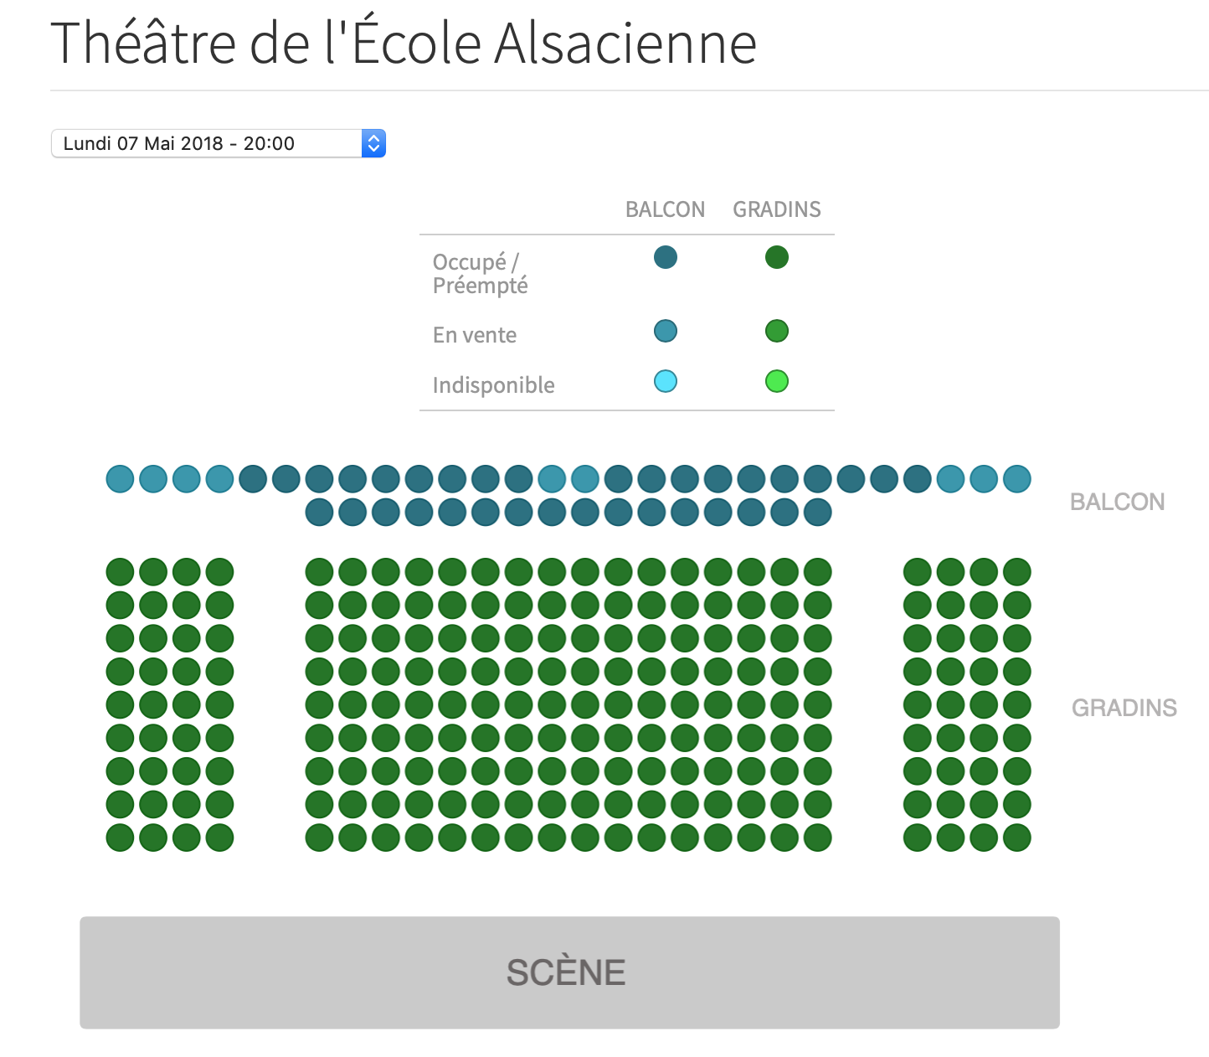Choose the top-left seat of the left gradins block
The height and width of the screenshot is (1057, 1209).
(x=120, y=572)
